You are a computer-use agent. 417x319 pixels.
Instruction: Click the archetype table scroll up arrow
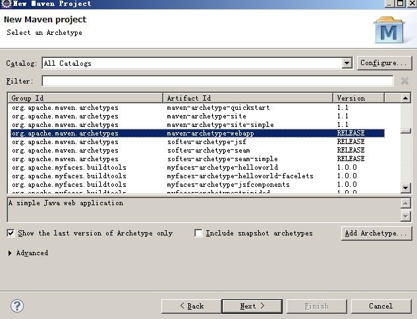pos(406,98)
